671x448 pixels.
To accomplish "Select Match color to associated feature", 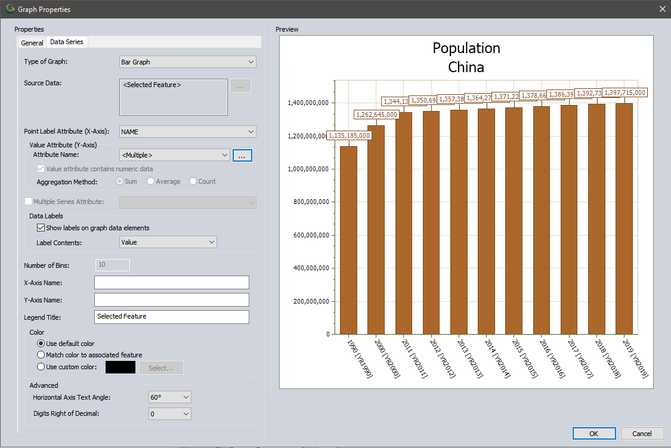I will pos(41,354).
